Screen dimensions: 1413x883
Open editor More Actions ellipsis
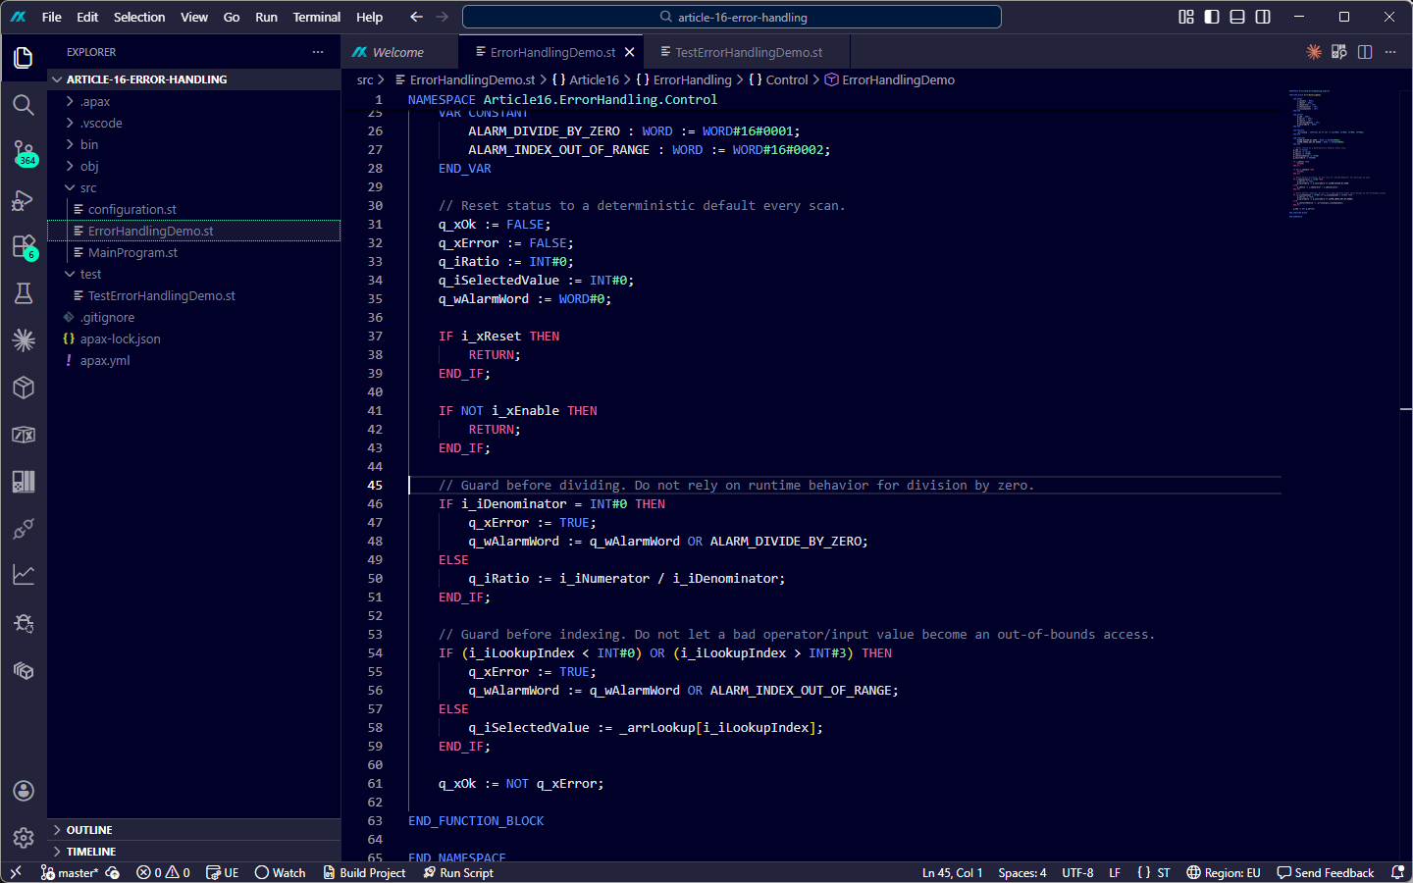(x=1390, y=52)
